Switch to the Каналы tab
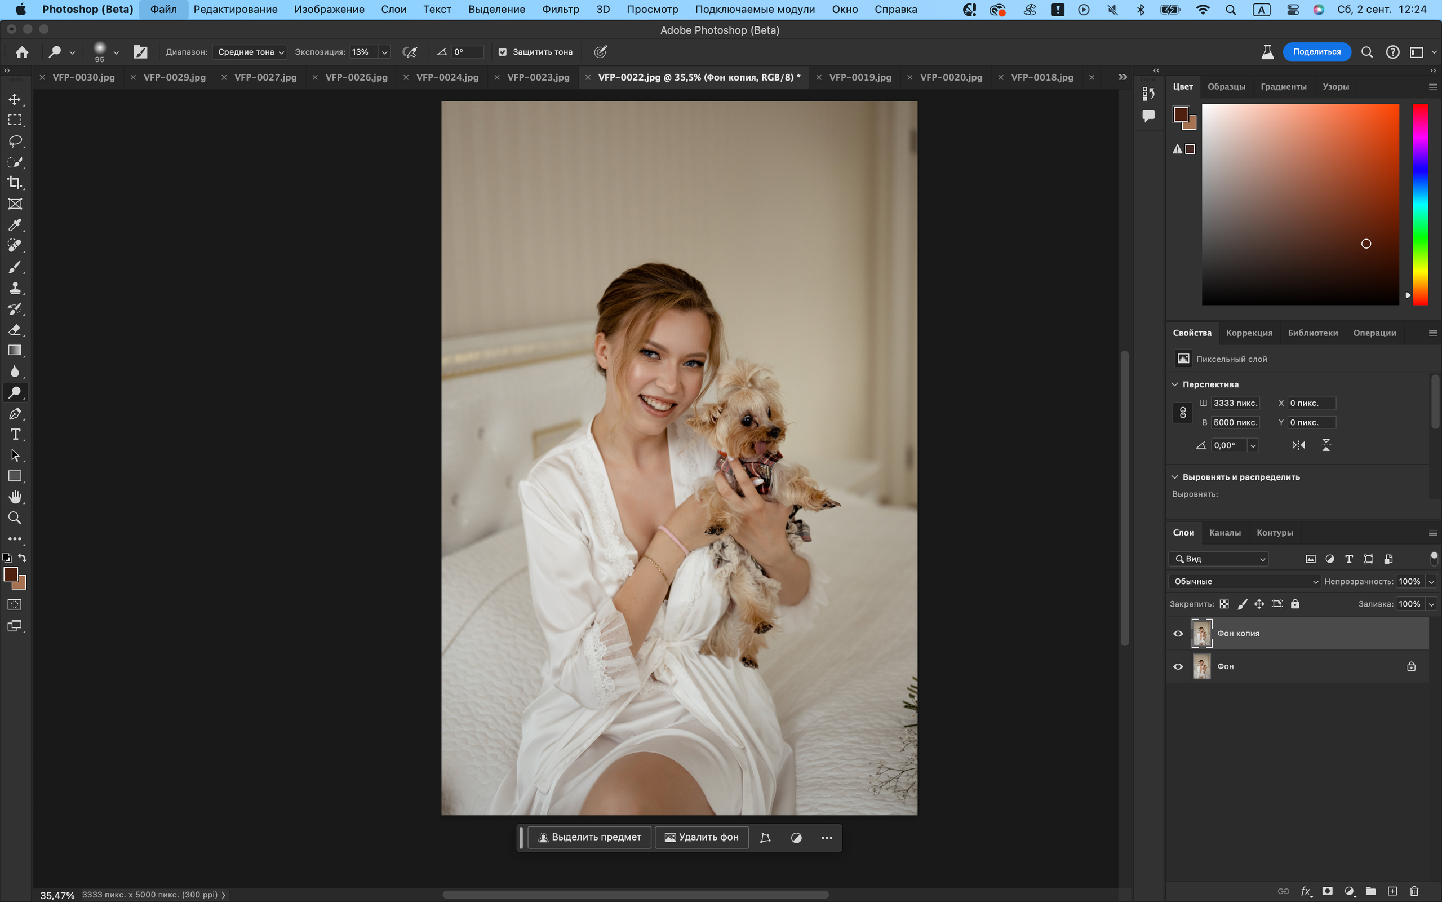The width and height of the screenshot is (1442, 902). point(1224,533)
